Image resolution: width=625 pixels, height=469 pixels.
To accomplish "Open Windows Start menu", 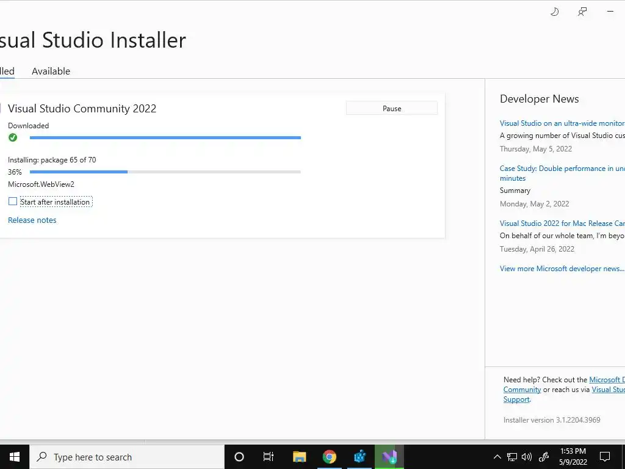I will click(x=15, y=457).
